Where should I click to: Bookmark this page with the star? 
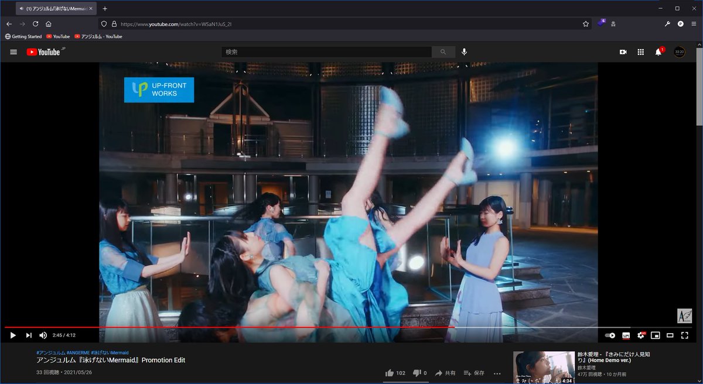tap(585, 24)
